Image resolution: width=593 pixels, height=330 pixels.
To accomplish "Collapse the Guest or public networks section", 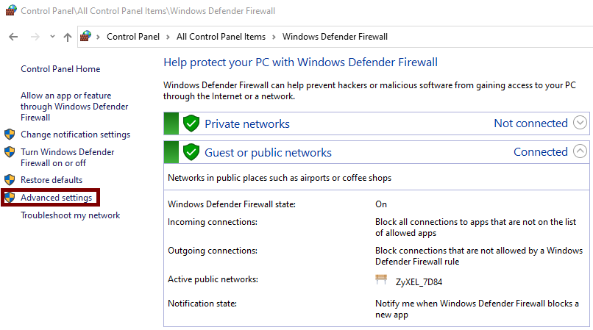I will [x=580, y=152].
